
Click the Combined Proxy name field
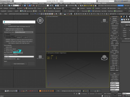click(x=24, y=32)
